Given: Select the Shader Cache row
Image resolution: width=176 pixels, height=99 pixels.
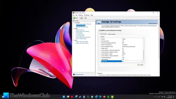Looking at the screenshot, I should pos(122,48).
